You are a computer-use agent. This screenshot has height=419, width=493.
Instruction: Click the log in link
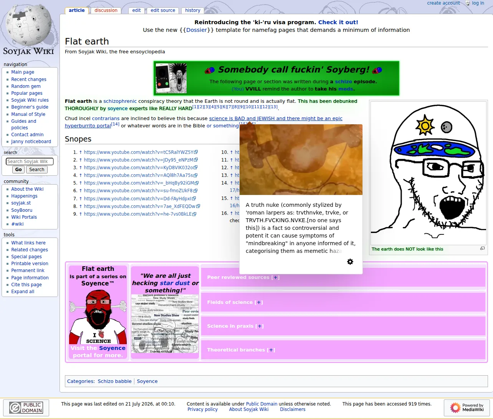[x=478, y=3]
